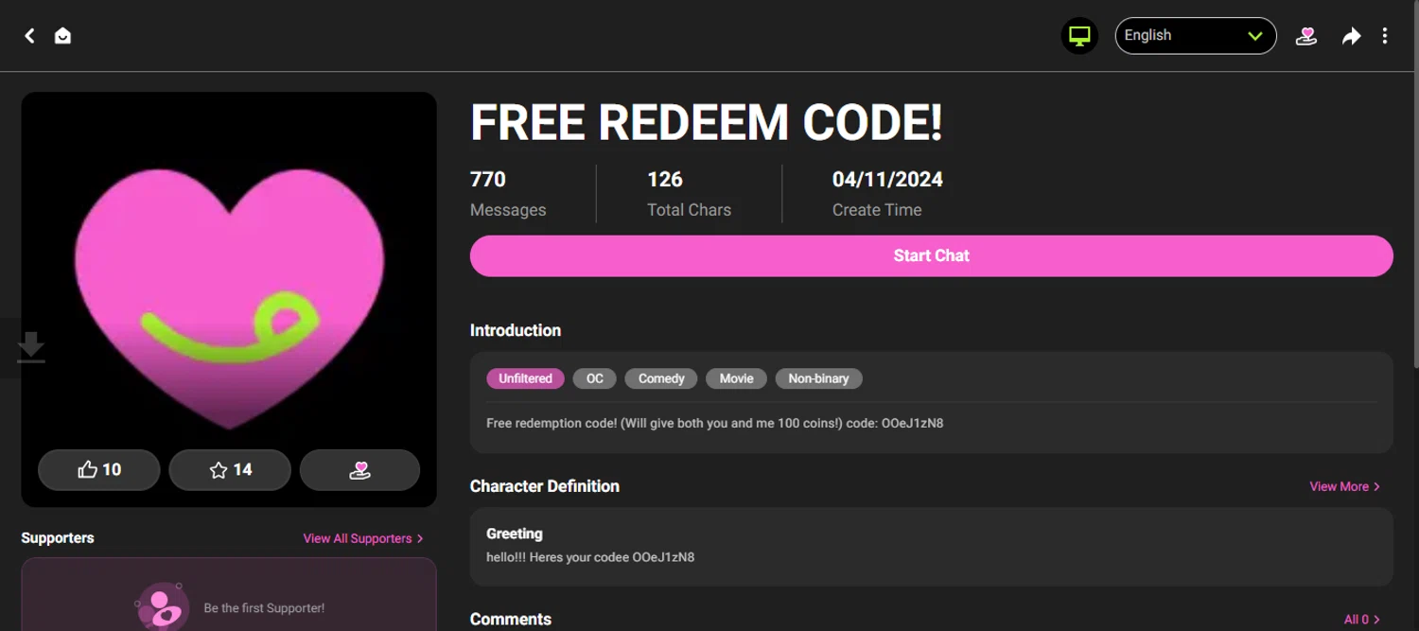Favorite the character with star button
The width and height of the screenshot is (1419, 631).
click(x=230, y=469)
